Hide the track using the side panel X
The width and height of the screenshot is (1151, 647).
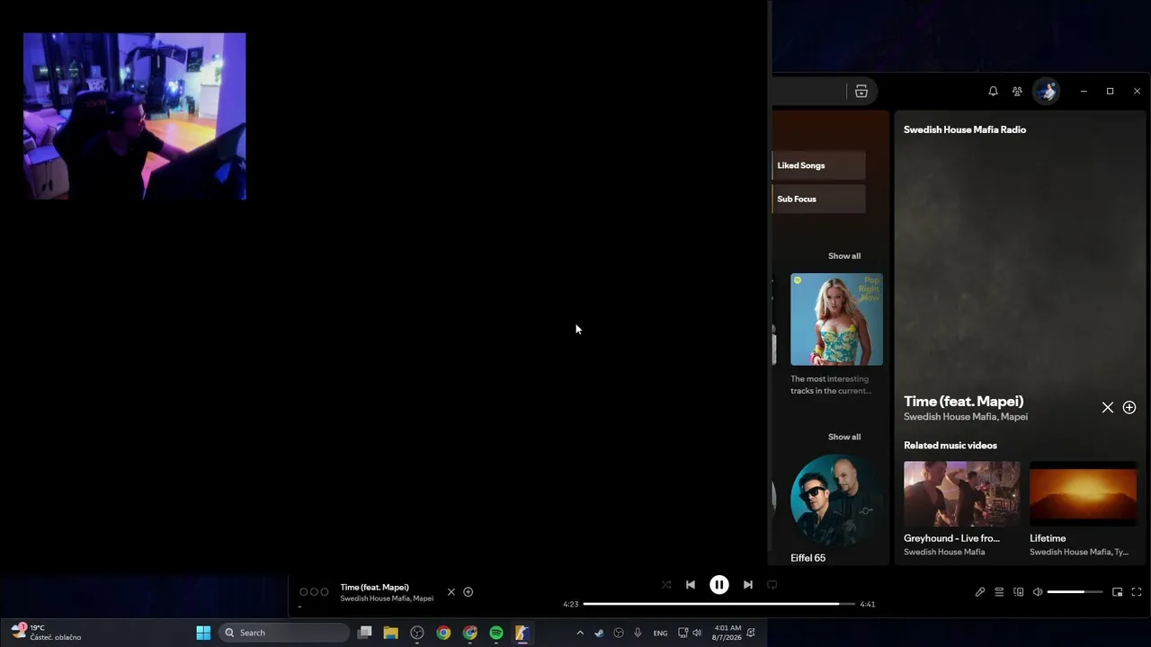pos(1108,407)
